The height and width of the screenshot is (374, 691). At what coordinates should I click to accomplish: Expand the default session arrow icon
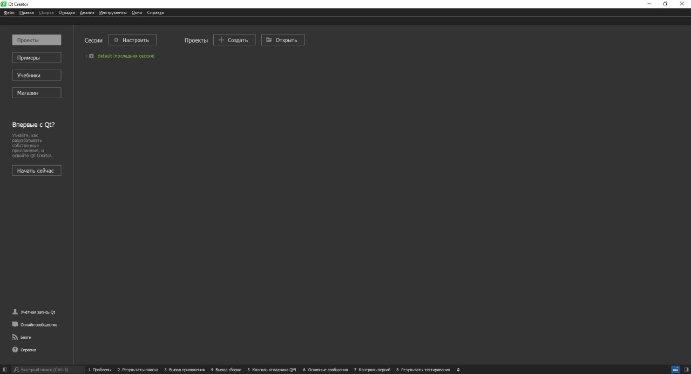pos(91,56)
